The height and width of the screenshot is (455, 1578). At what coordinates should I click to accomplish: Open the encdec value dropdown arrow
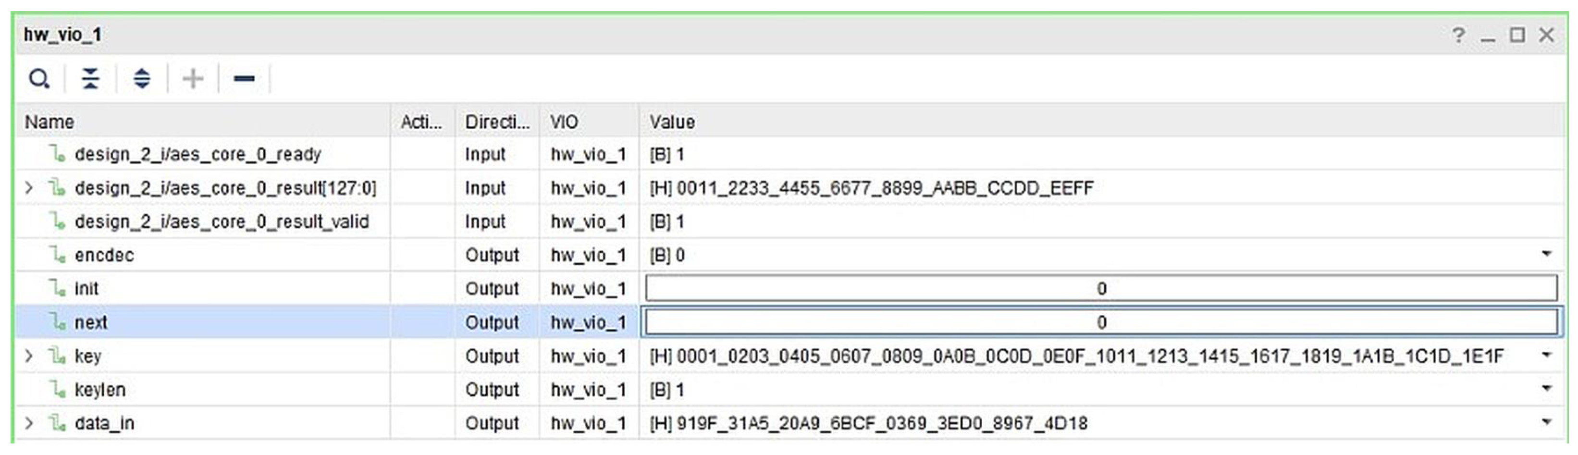click(1547, 254)
